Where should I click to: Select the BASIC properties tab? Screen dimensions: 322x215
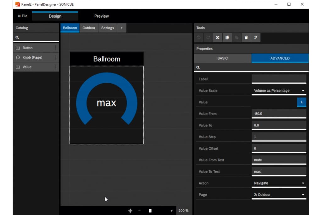point(223,58)
